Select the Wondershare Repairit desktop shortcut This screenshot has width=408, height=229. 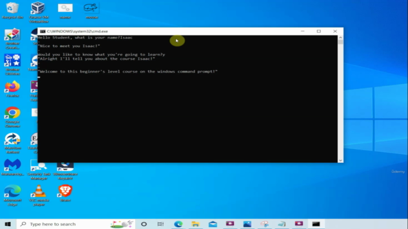tap(65, 171)
